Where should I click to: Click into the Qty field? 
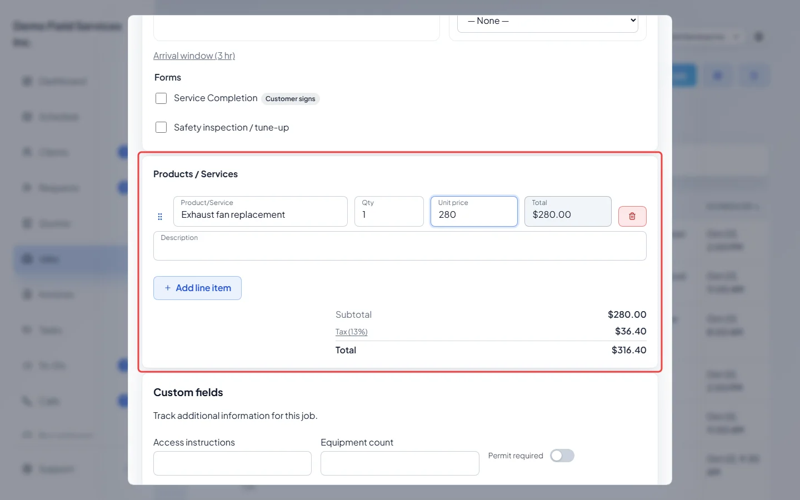389,211
